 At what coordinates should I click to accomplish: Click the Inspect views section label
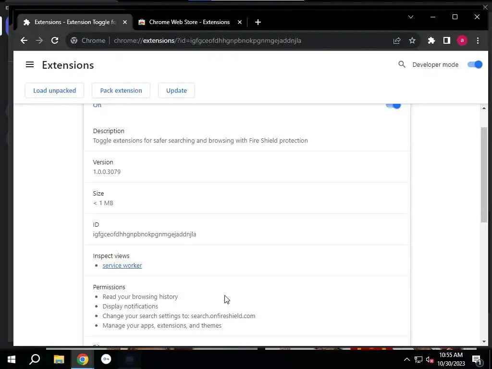[x=111, y=256]
